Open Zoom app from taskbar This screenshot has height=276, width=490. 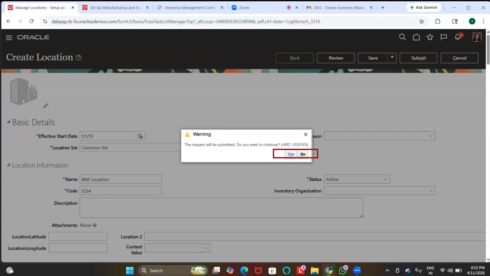pos(357,270)
